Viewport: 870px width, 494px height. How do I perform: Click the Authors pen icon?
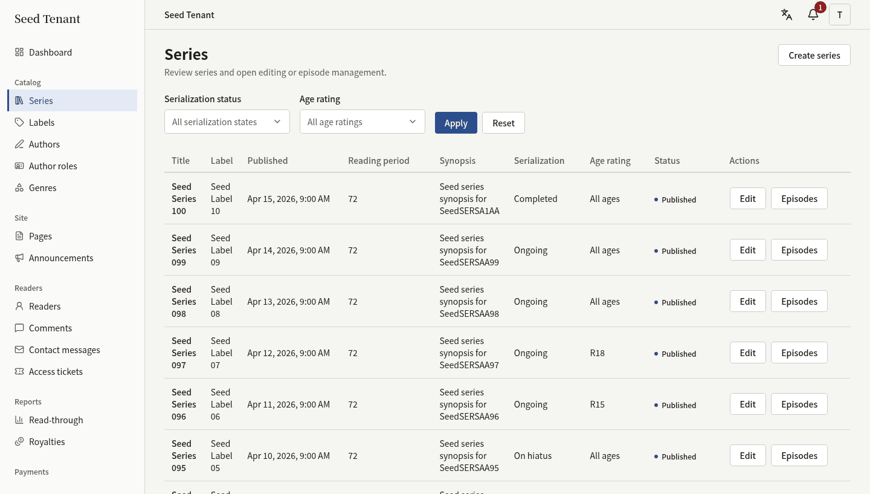(19, 144)
